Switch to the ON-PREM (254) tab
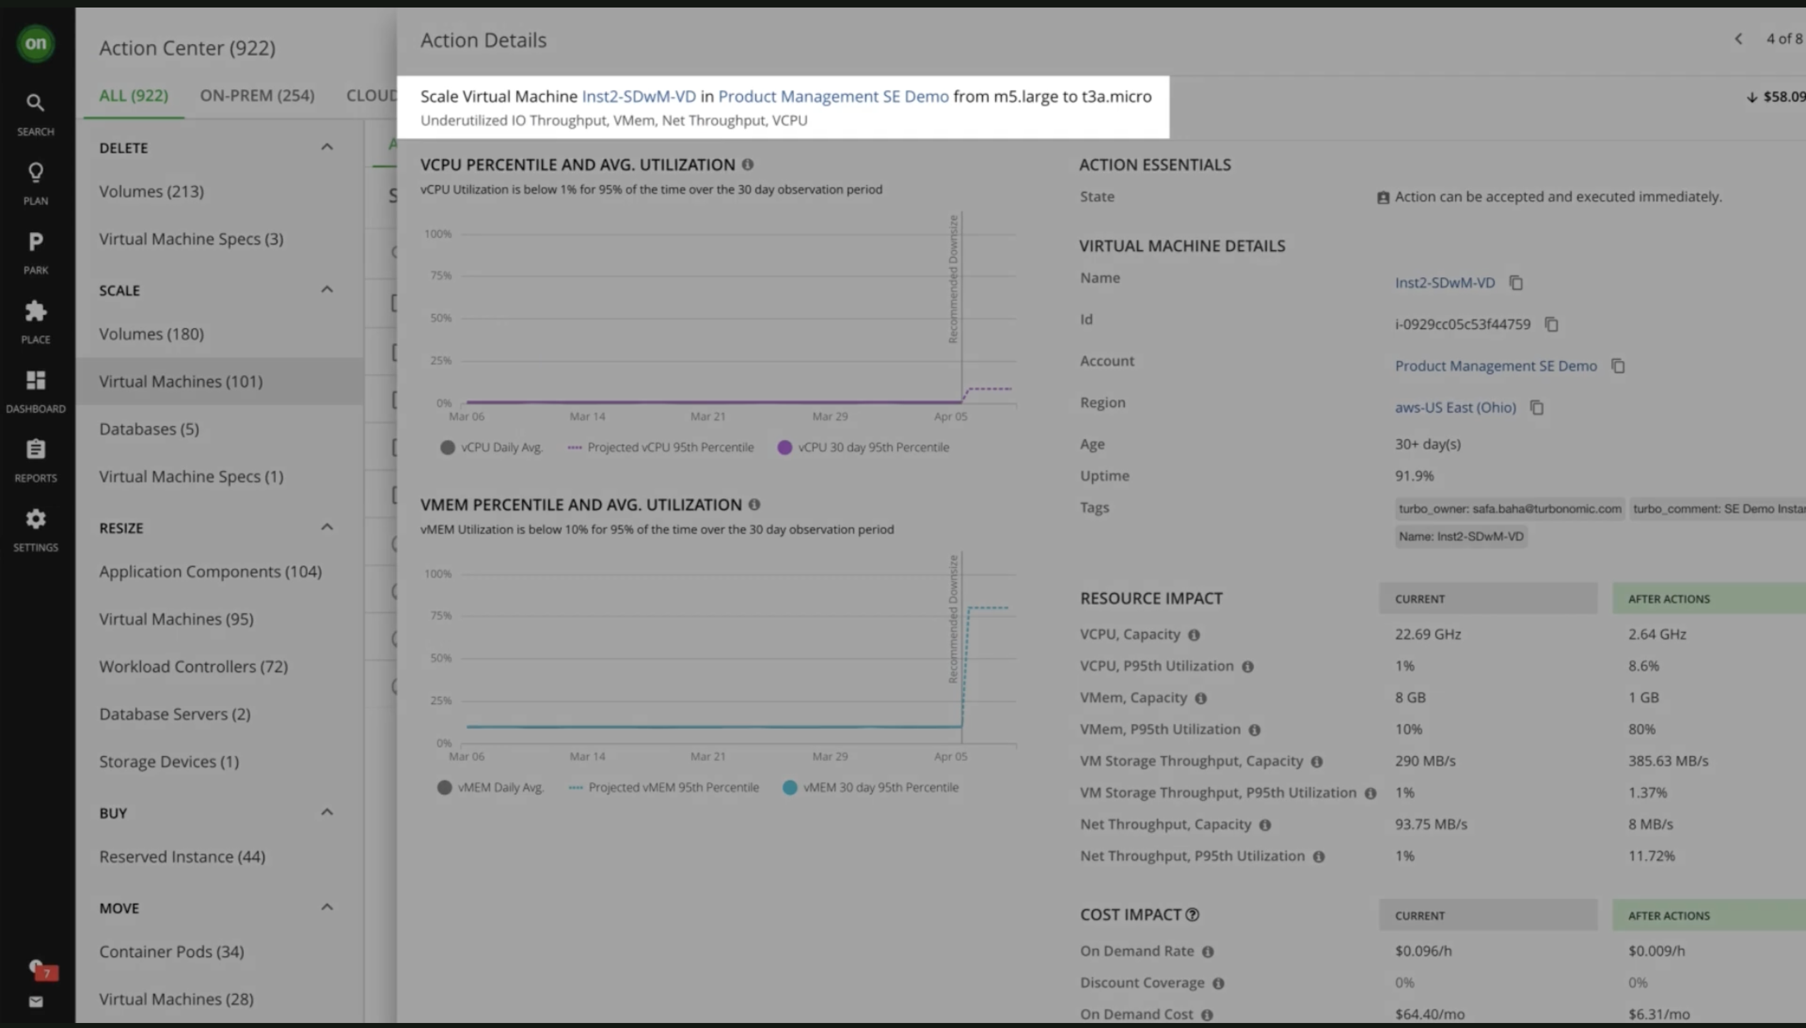The image size is (1806, 1028). coord(257,95)
